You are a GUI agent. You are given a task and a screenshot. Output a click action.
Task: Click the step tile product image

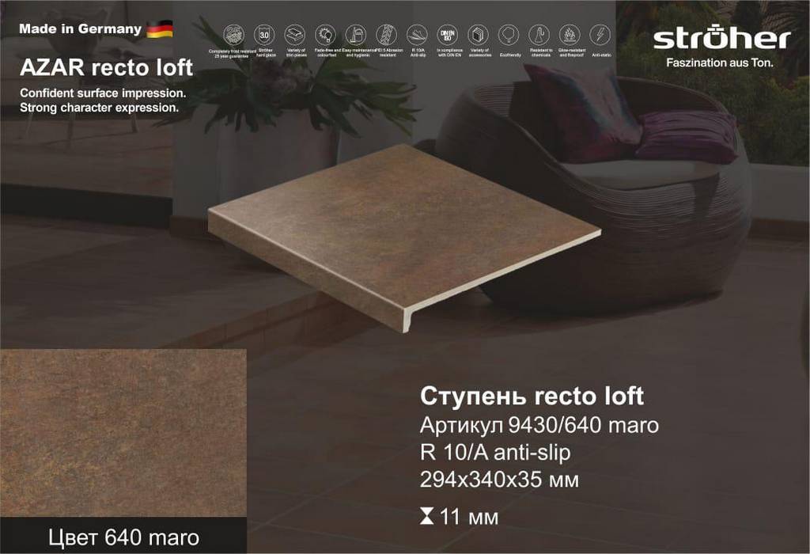404,237
